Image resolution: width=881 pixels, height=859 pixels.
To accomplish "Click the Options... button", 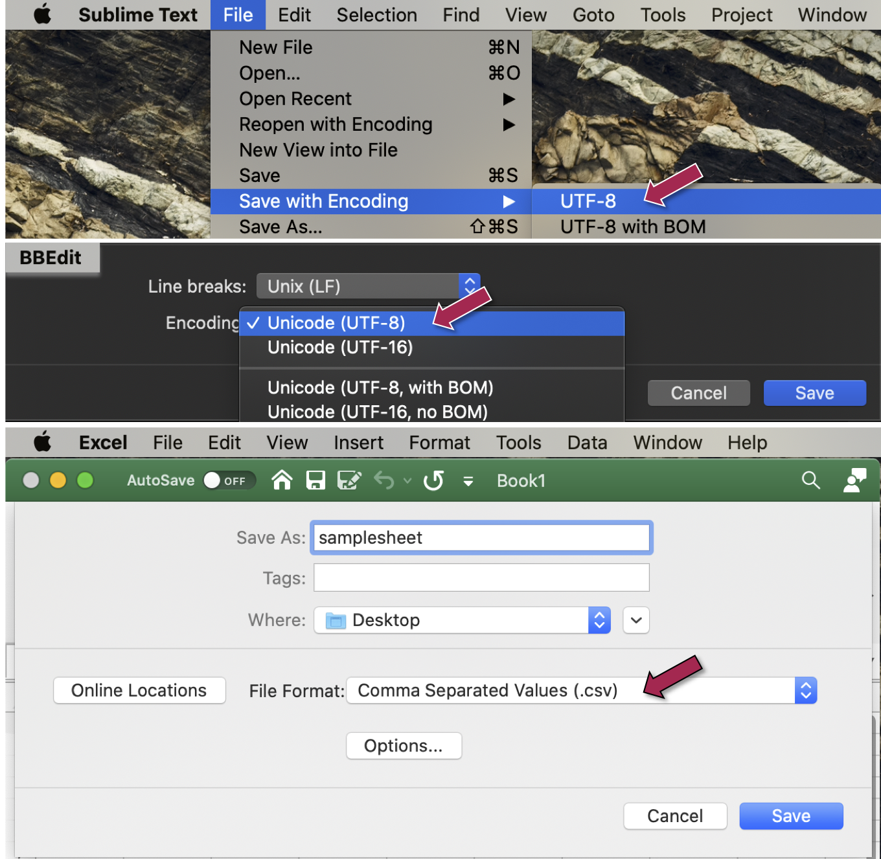I will (x=404, y=746).
